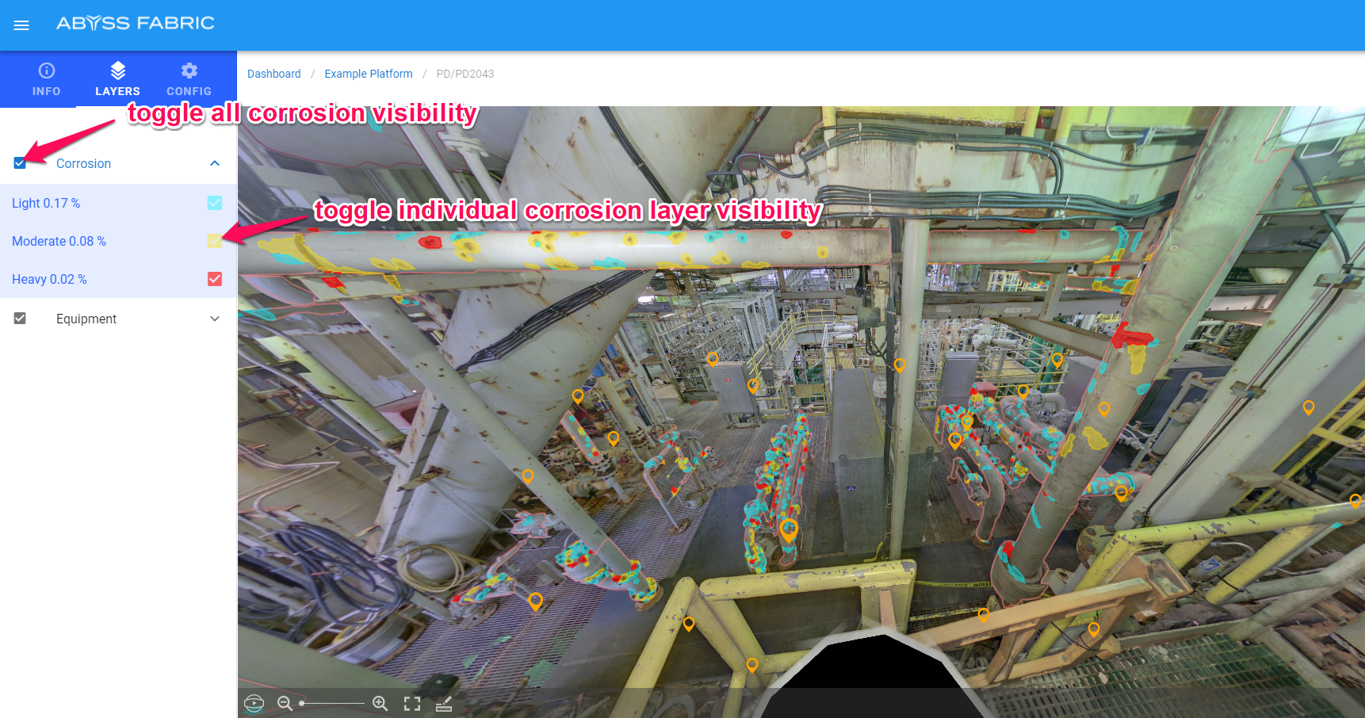Enter fullscreen viewer mode
This screenshot has width=1365, height=718.
(412, 704)
